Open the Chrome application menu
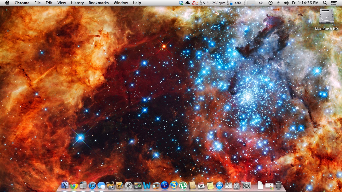Image resolution: width=342 pixels, height=192 pixels. 22,3
